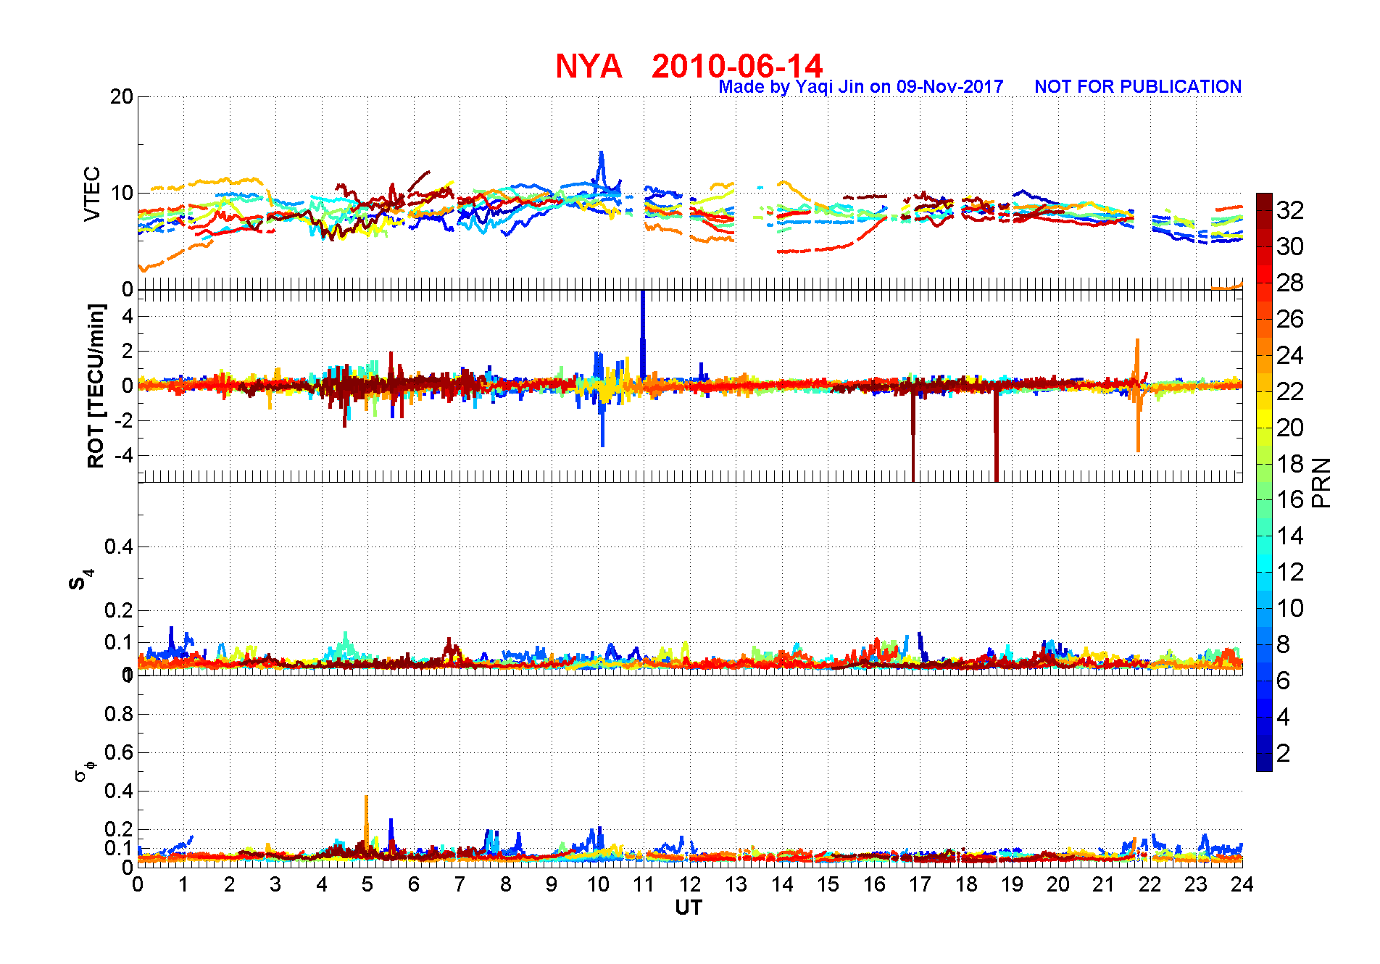Click ROT axis tick label -4
1380x964 pixels.
[124, 455]
